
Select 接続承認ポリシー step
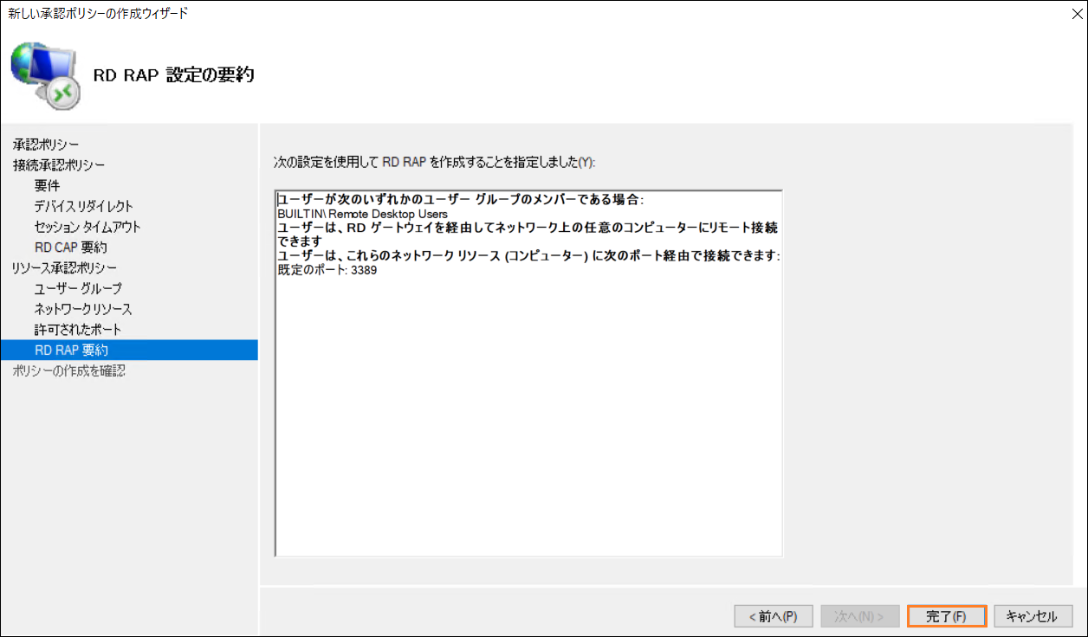(x=59, y=164)
